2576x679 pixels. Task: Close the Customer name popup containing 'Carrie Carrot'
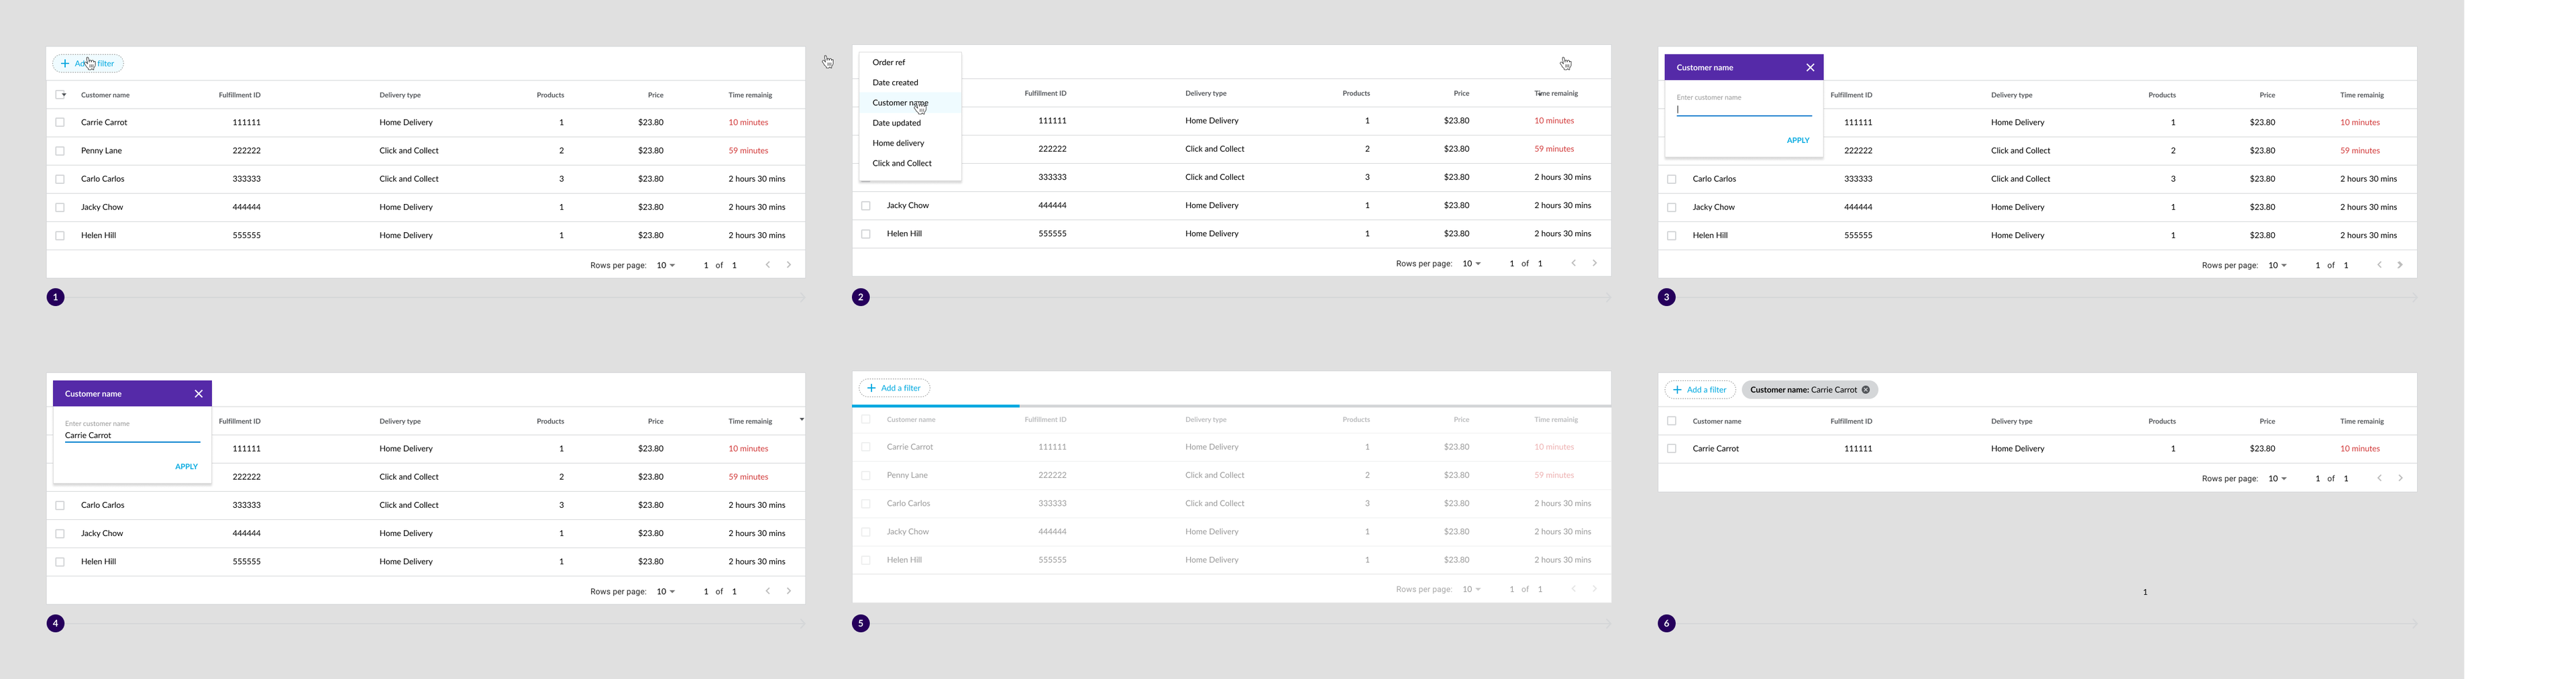pos(198,394)
